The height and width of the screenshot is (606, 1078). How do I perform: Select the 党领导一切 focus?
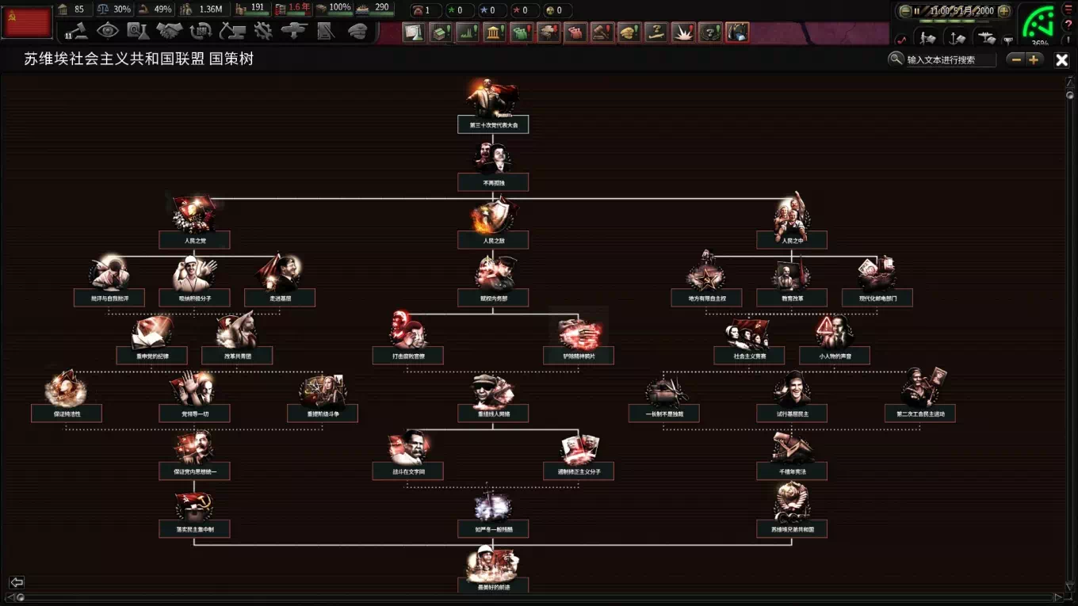pyautogui.click(x=194, y=414)
